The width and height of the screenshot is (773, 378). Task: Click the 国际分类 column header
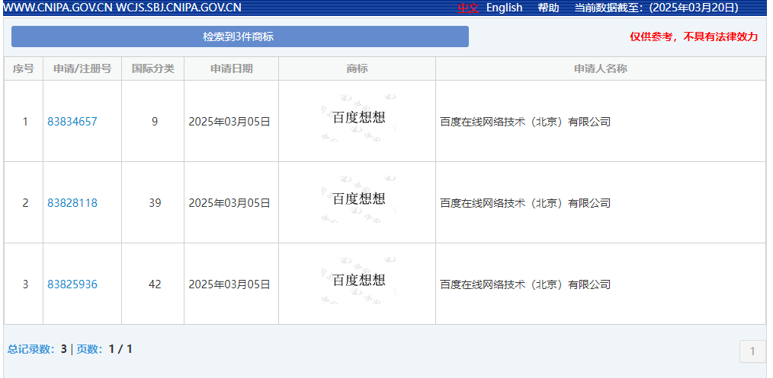[152, 68]
